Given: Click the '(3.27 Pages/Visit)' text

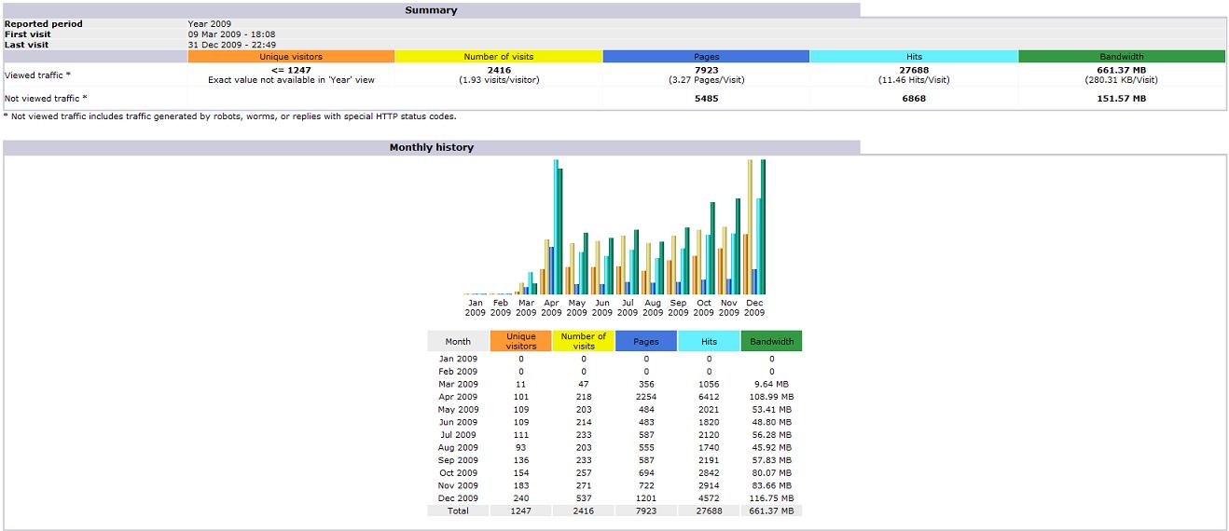Looking at the screenshot, I should click(x=706, y=80).
